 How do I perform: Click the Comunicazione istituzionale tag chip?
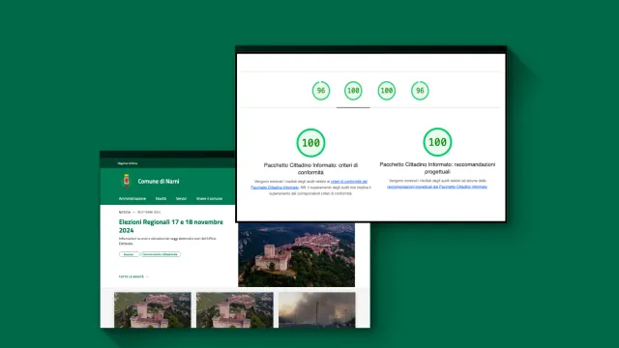[161, 254]
